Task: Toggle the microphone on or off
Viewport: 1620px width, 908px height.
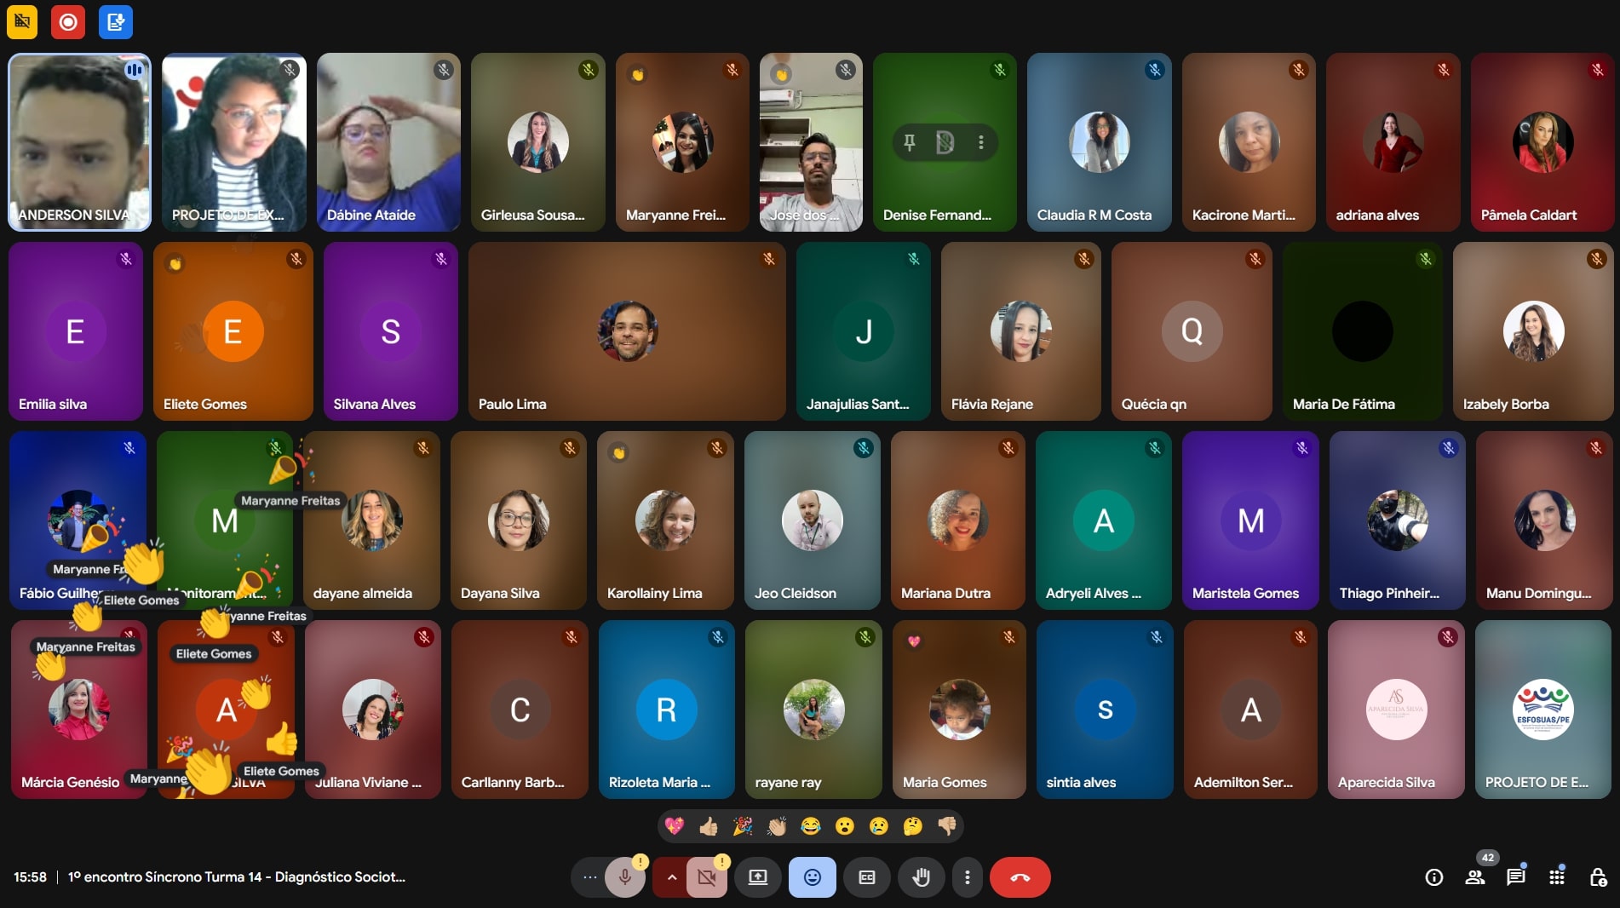Action: coord(625,877)
